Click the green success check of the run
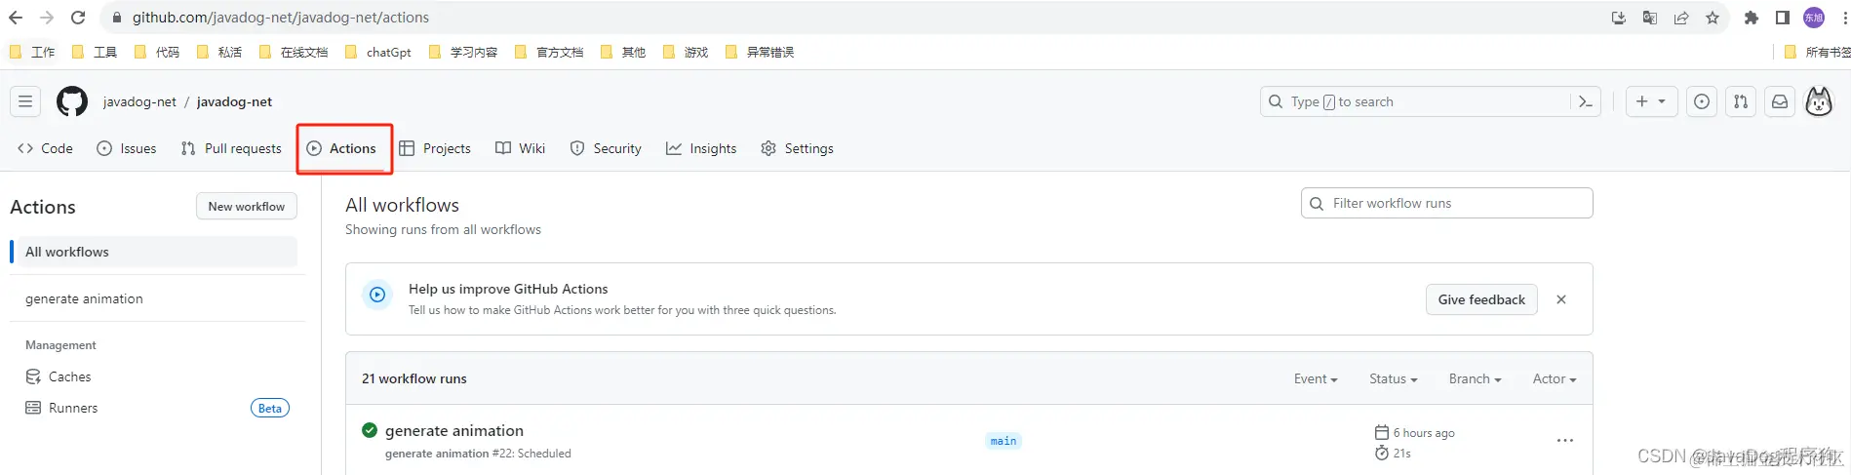 click(x=370, y=430)
